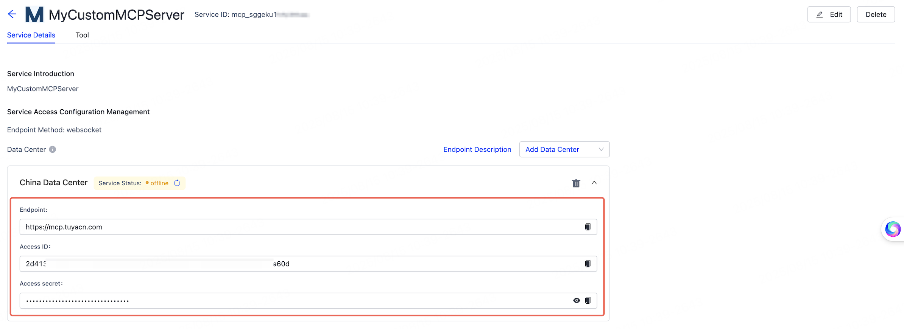The height and width of the screenshot is (329, 904).
Task: Click the Service Introduction heading
Action: coord(41,74)
